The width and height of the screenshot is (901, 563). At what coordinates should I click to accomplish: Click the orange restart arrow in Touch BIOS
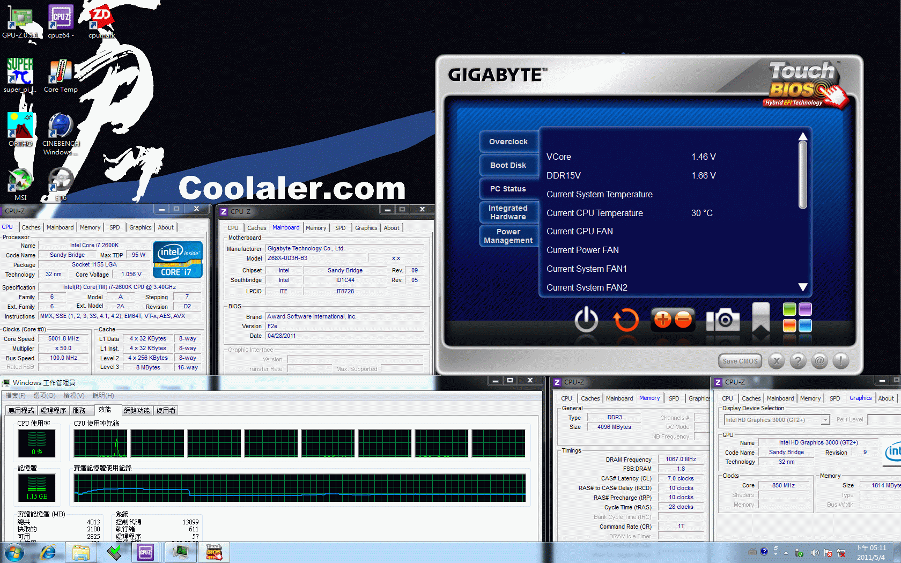coord(626,320)
